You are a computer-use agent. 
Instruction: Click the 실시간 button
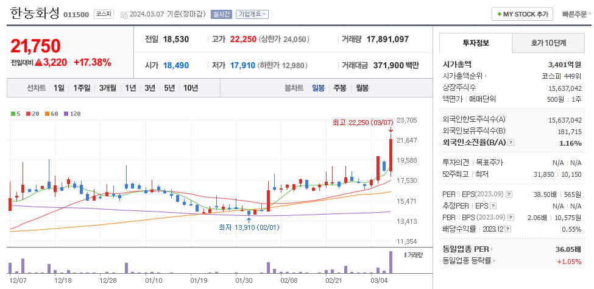click(221, 15)
